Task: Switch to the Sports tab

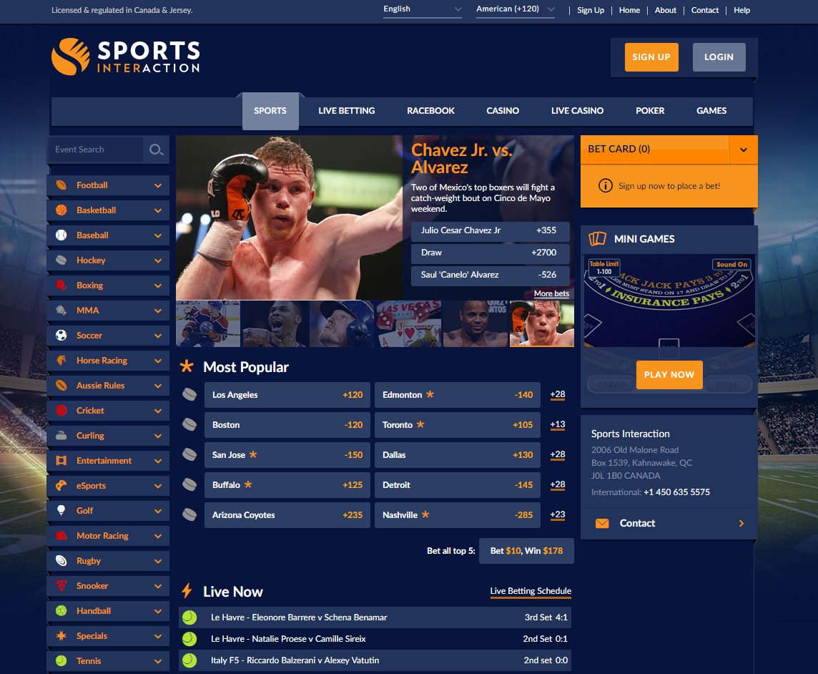Action: 270,111
